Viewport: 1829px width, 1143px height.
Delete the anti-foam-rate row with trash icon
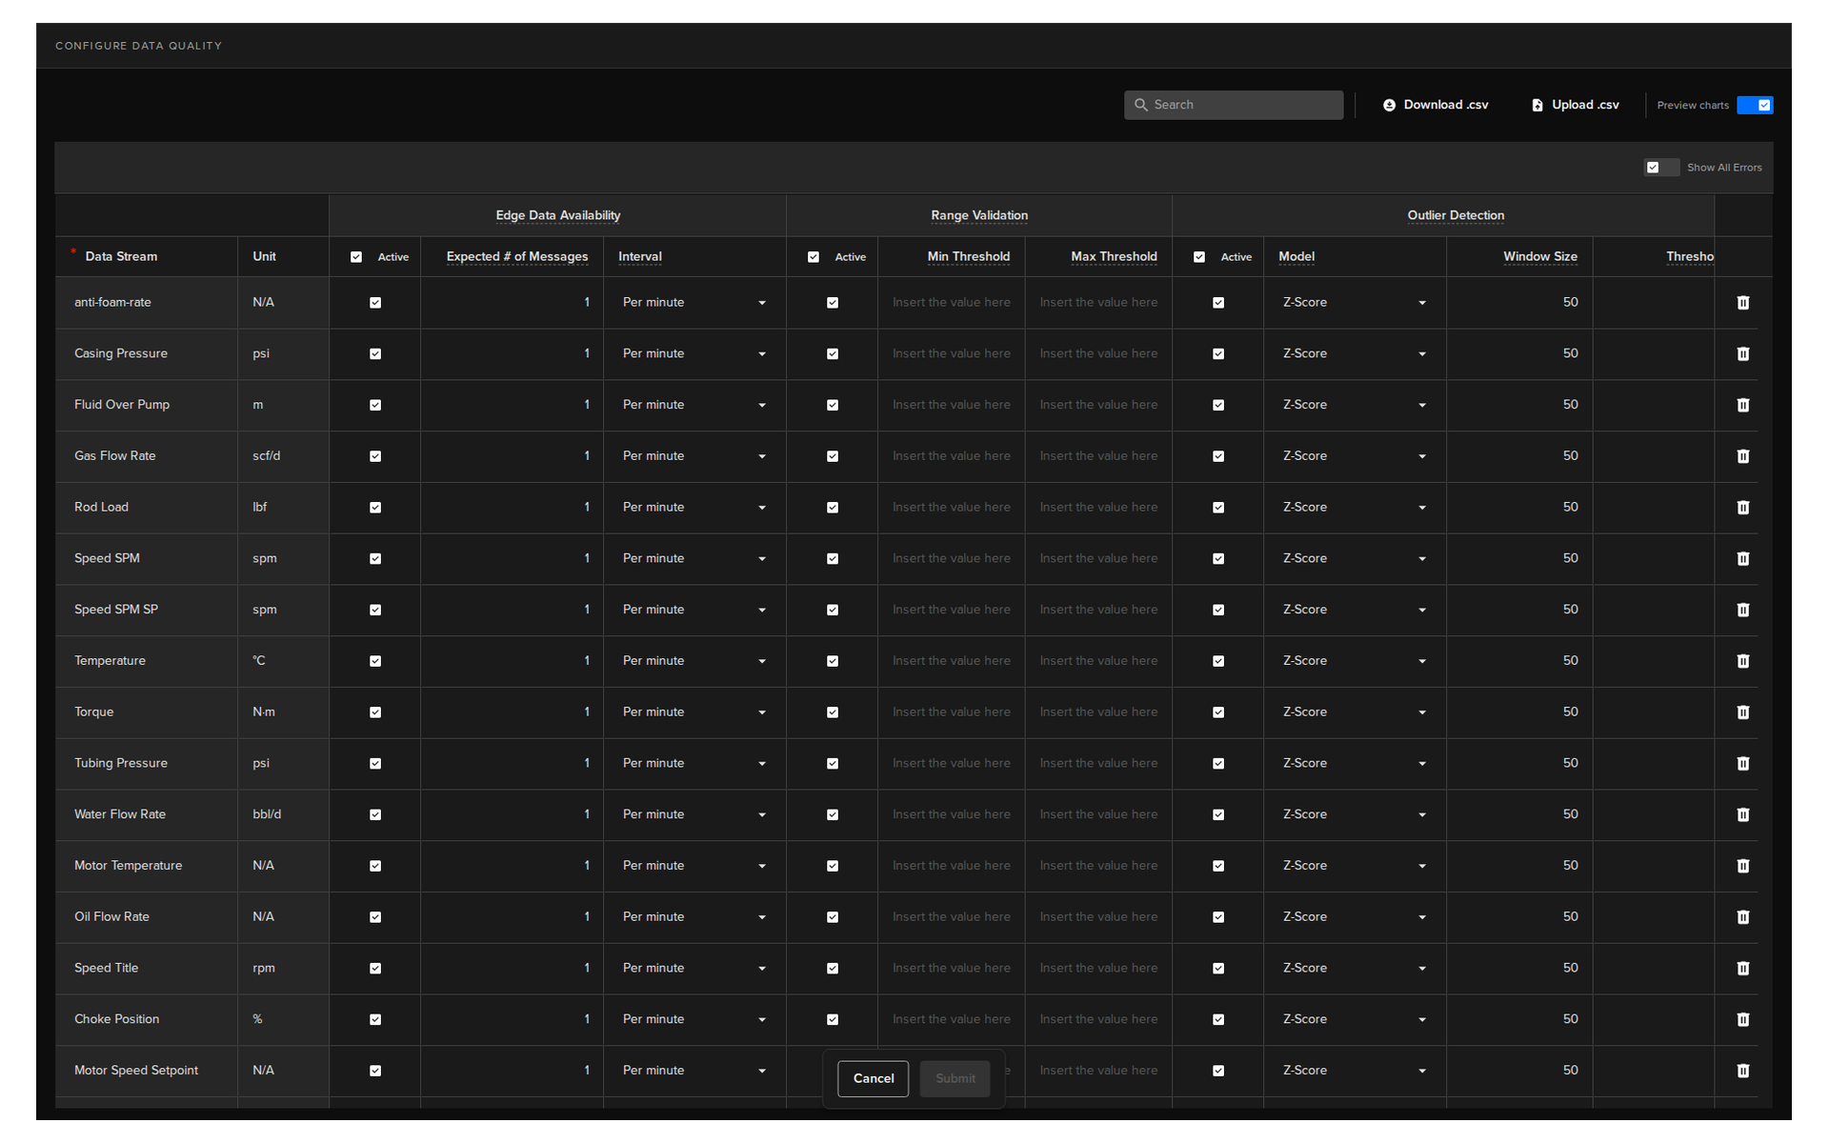(x=1742, y=303)
